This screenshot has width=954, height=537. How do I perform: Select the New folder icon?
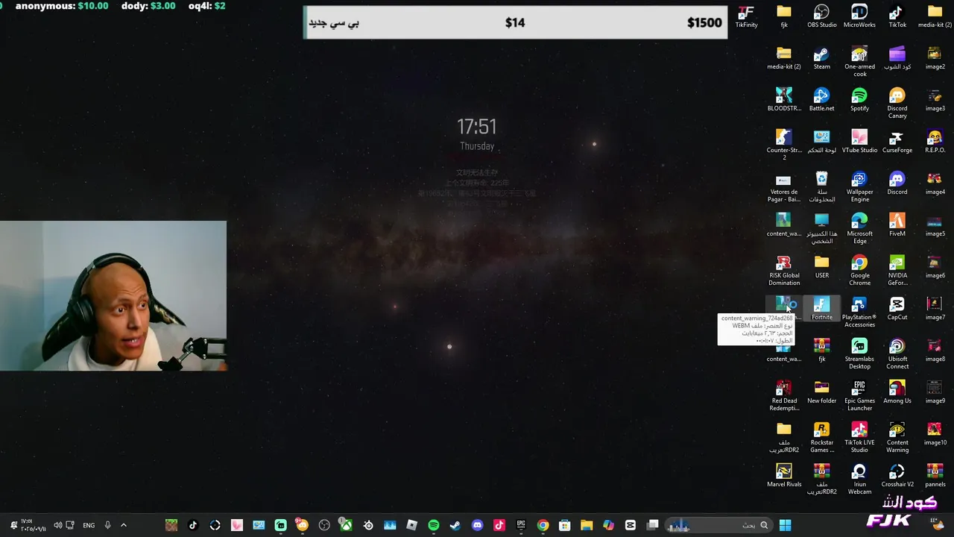pyautogui.click(x=821, y=392)
